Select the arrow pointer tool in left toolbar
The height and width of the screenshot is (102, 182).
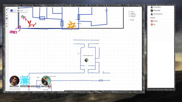click(7, 12)
